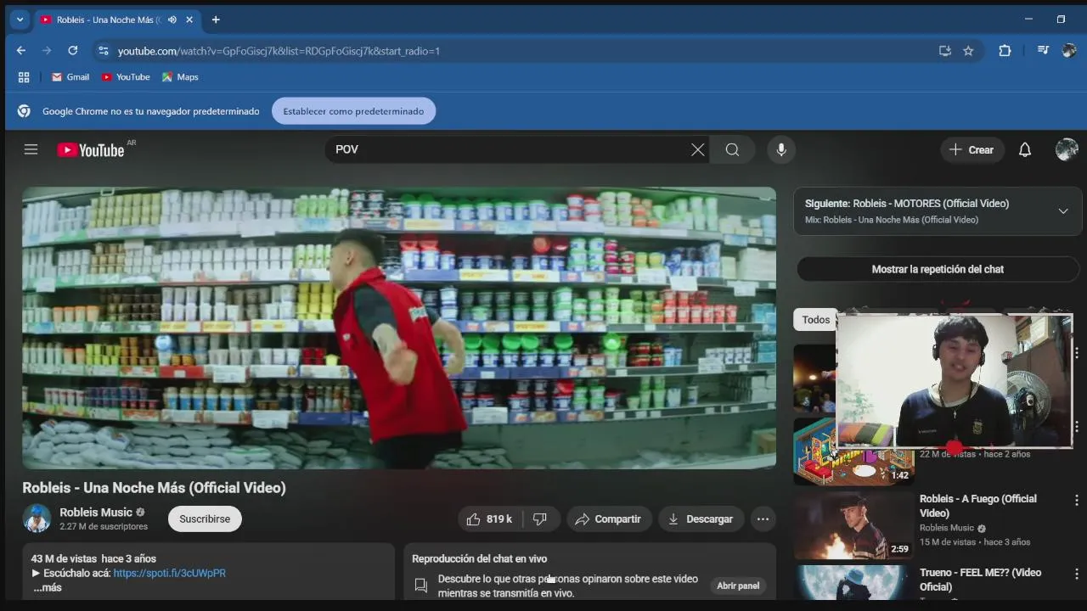Open the Robleis Music channel name
Screen dimensions: 1087x611
click(x=96, y=513)
